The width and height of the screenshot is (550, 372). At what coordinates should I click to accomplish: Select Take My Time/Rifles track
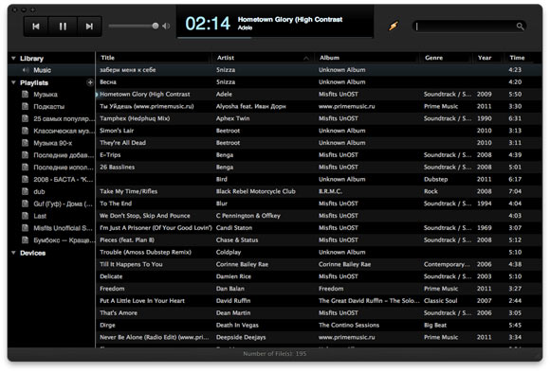(x=319, y=191)
